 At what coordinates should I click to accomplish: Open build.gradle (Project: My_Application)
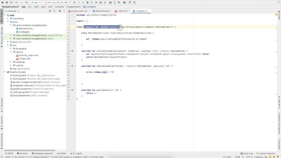pos(32,75)
